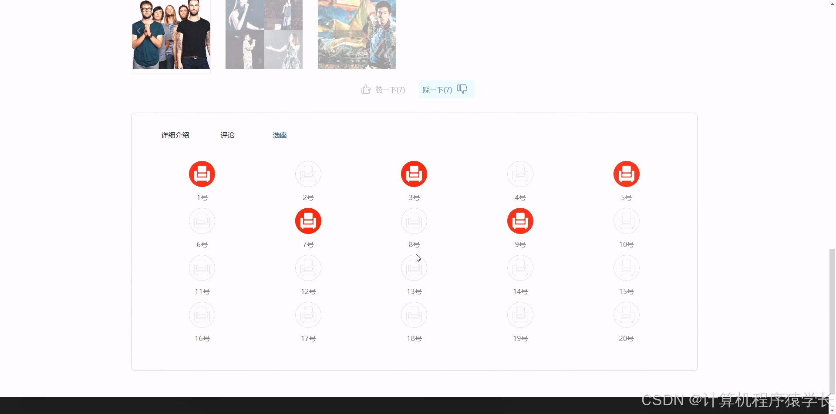Image resolution: width=836 pixels, height=414 pixels.
Task: Select seat 13号 icon
Action: pyautogui.click(x=414, y=268)
